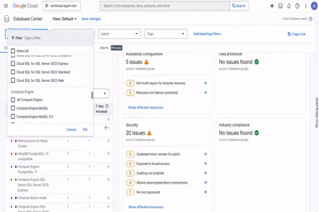
Task: Expand the Firestore Native mode row
Action: [11, 198]
